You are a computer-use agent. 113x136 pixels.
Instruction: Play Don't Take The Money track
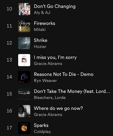pyautogui.click(x=72, y=91)
